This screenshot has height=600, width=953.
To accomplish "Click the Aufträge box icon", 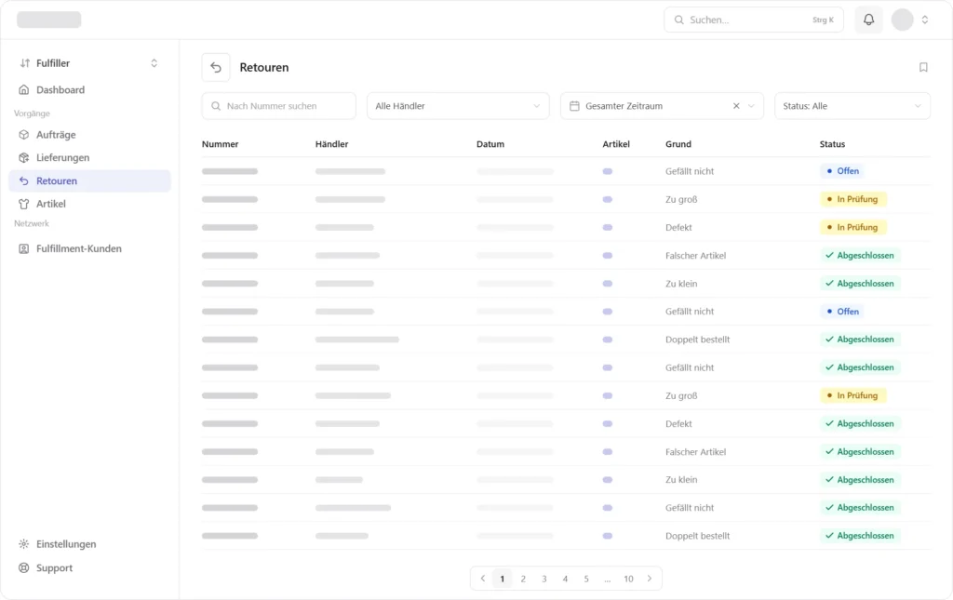I will point(23,135).
